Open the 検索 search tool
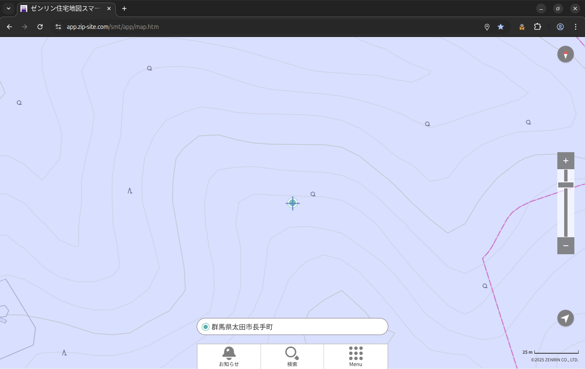Image resolution: width=585 pixels, height=369 pixels. 292,356
